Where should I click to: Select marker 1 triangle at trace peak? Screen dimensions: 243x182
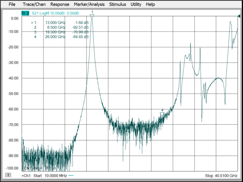tap(92, 16)
